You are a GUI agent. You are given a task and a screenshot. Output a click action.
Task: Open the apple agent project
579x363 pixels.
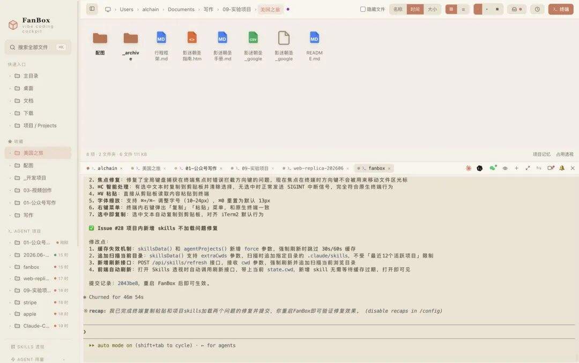39,314
